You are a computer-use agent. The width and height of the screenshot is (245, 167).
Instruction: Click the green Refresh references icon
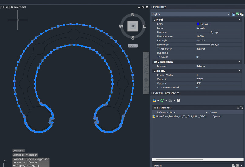[x=162, y=100]
